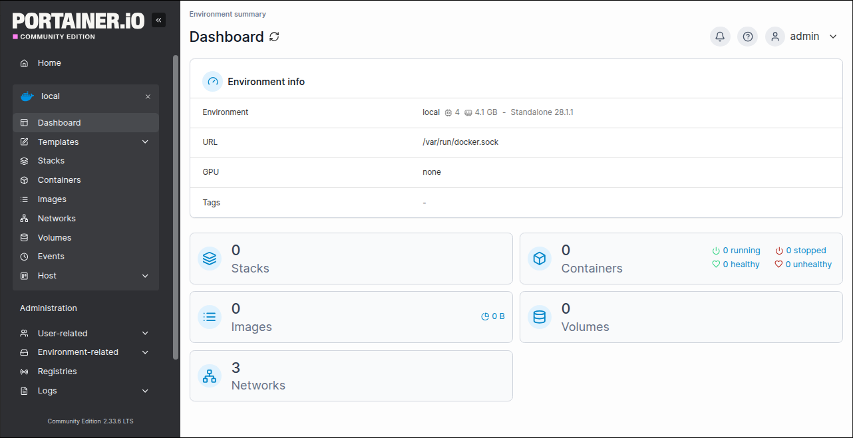
Task: Click the Environment summary breadcrumb
Action: (x=228, y=14)
